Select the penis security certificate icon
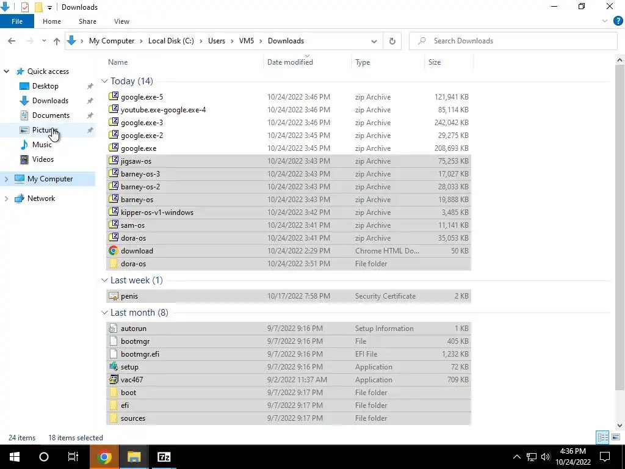This screenshot has width=625, height=469. (114, 296)
